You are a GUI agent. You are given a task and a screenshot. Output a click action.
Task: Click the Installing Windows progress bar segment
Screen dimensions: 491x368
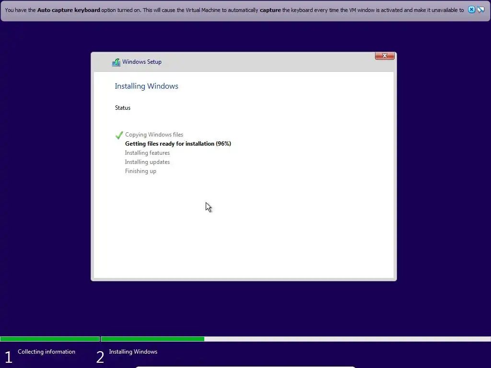pyautogui.click(x=295, y=339)
